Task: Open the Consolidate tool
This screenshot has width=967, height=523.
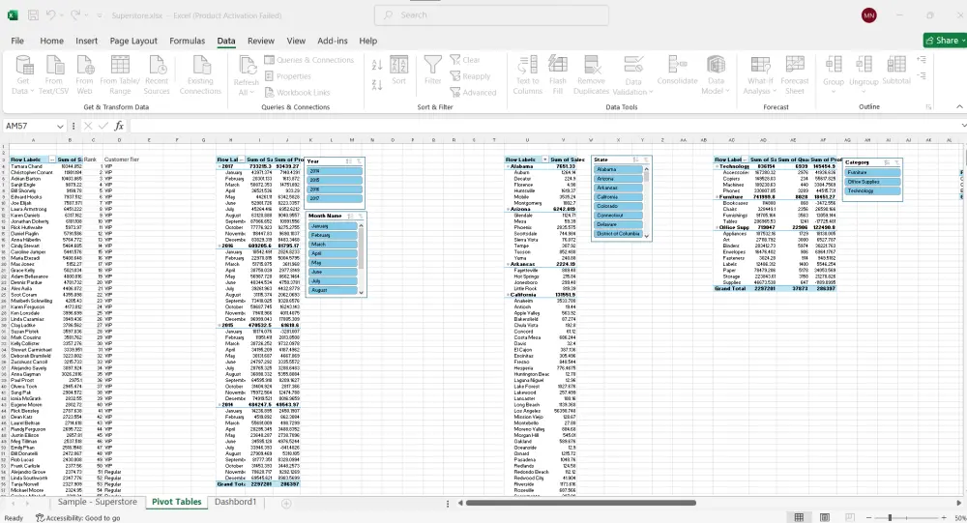Action: click(677, 70)
